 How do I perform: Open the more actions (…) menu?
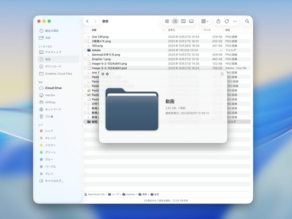tap(235, 21)
